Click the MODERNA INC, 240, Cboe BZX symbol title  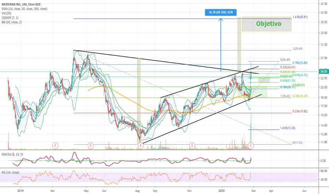21,4
